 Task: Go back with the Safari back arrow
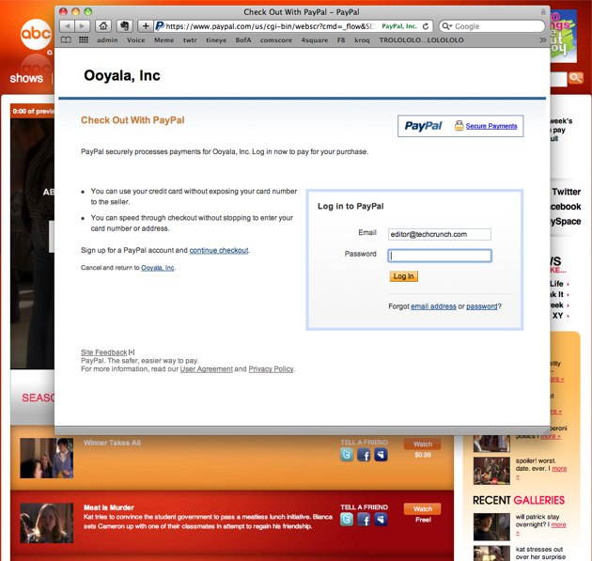click(x=68, y=26)
